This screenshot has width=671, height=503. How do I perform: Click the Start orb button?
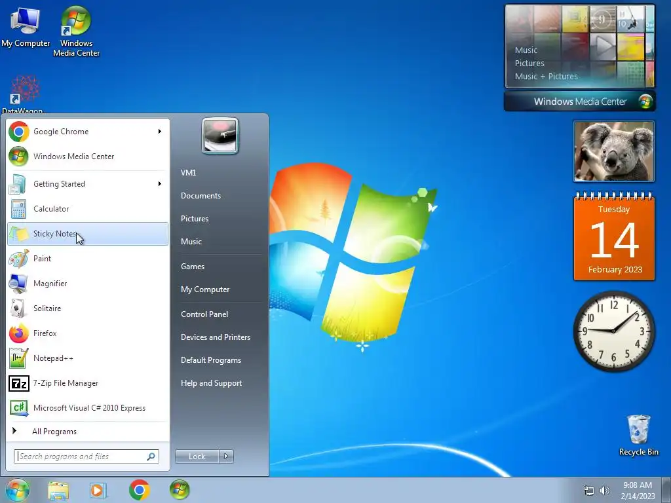18,490
